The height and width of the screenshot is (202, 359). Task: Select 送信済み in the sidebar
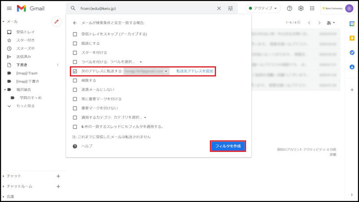24,57
